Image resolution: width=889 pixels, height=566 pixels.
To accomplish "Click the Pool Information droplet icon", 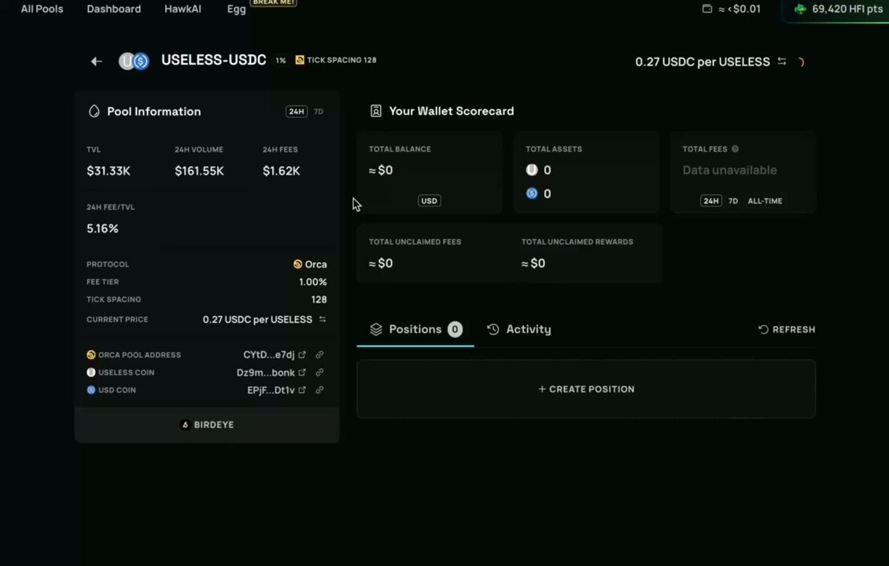I will 94,111.
